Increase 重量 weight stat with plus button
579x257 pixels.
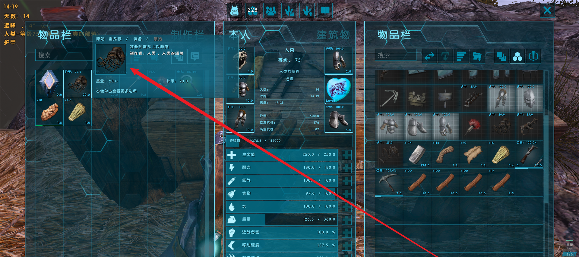(346, 220)
